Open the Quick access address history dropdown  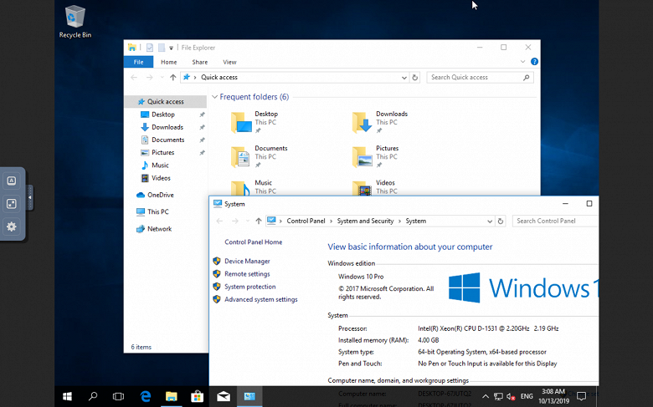[404, 78]
